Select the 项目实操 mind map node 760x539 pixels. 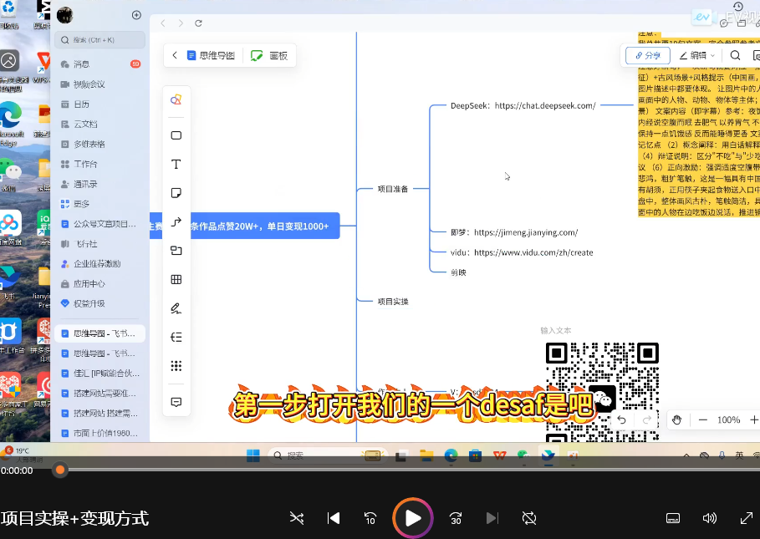(x=393, y=302)
